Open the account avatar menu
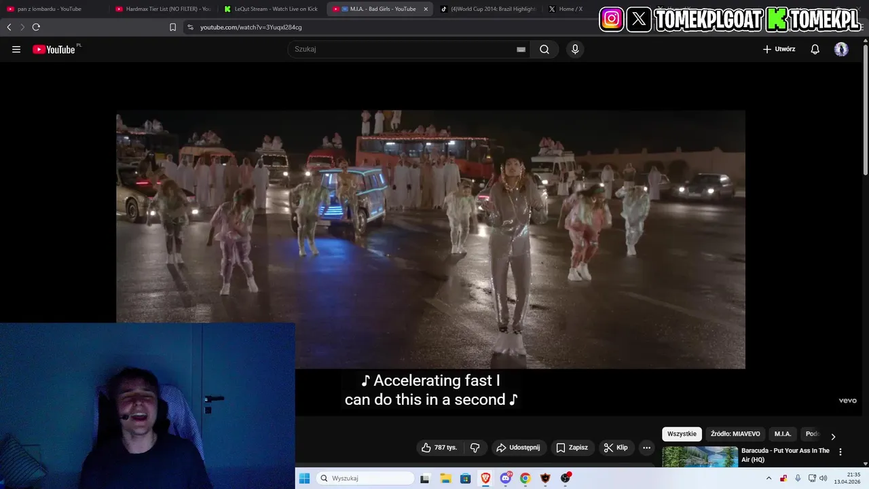This screenshot has width=869, height=489. click(x=841, y=49)
